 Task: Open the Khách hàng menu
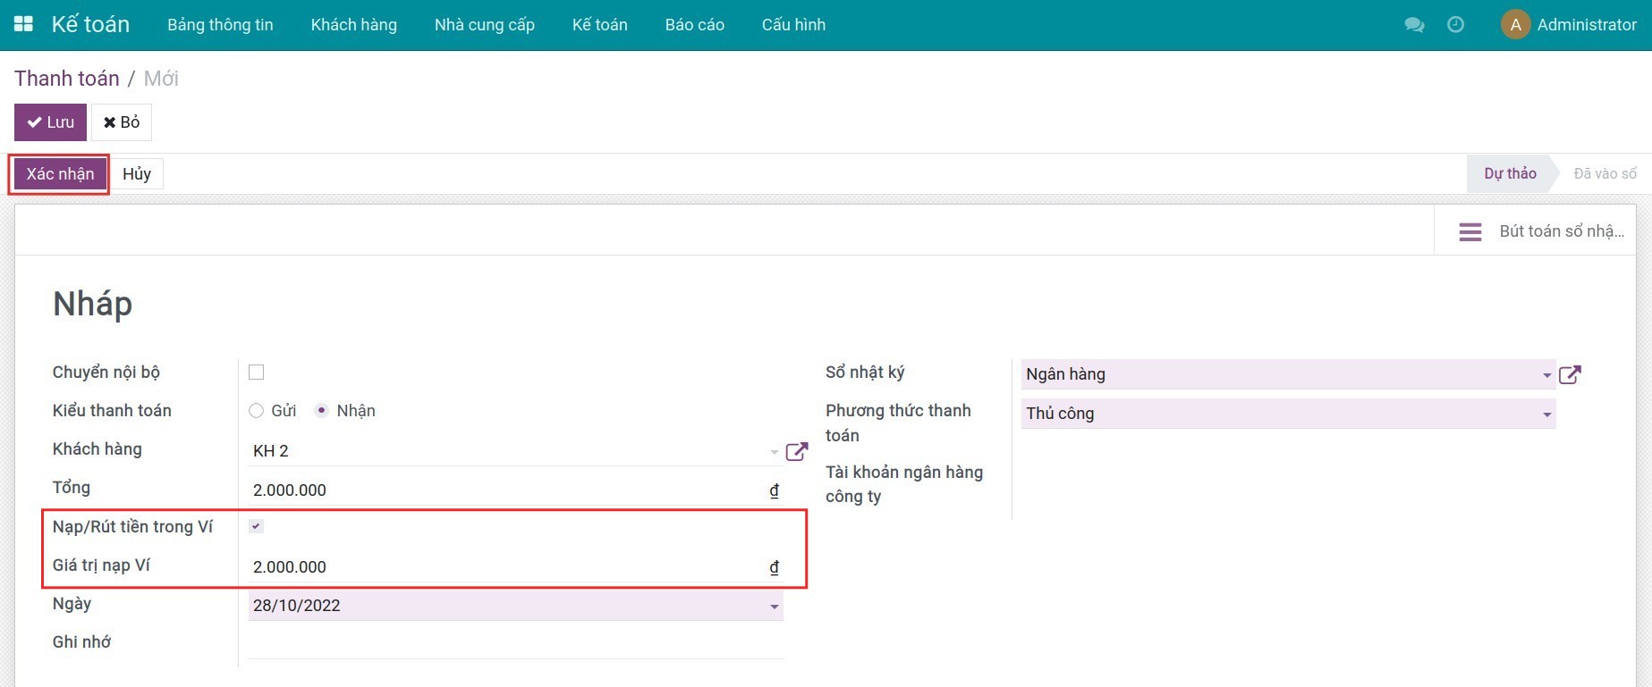point(353,25)
